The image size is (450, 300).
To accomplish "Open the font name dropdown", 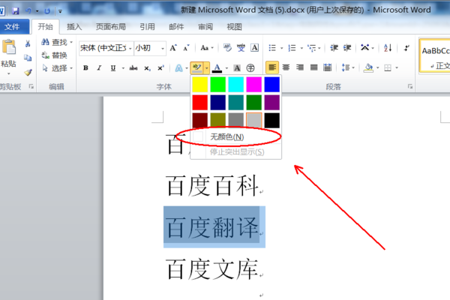I will (130, 48).
